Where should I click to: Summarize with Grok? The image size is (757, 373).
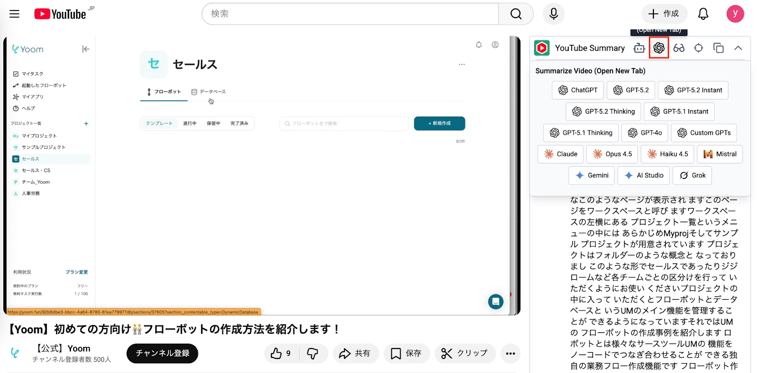coord(692,175)
